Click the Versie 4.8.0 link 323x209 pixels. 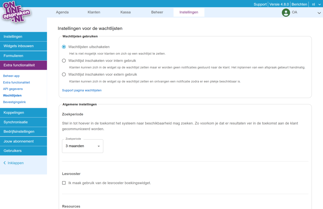[x=279, y=4]
